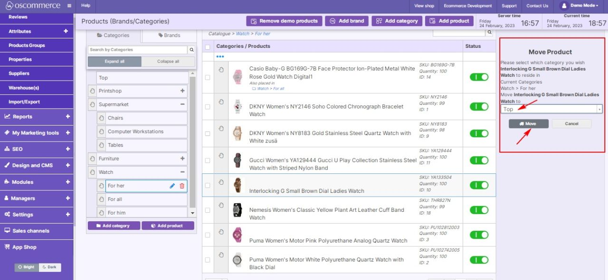
Task: Click the category tree scrollbar down arrow
Action: [192, 214]
